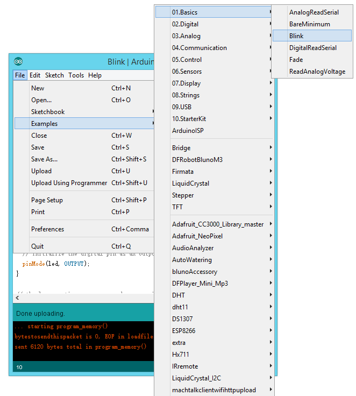Click Upload in the File menu

pos(84,171)
